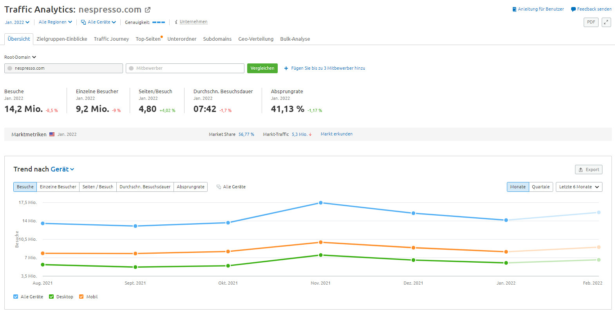This screenshot has height=312, width=615.
Task: Open the Bulk-Analyse tab
Action: click(295, 39)
